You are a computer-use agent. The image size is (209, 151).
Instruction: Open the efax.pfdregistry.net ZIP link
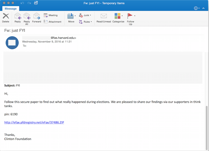[34, 122]
